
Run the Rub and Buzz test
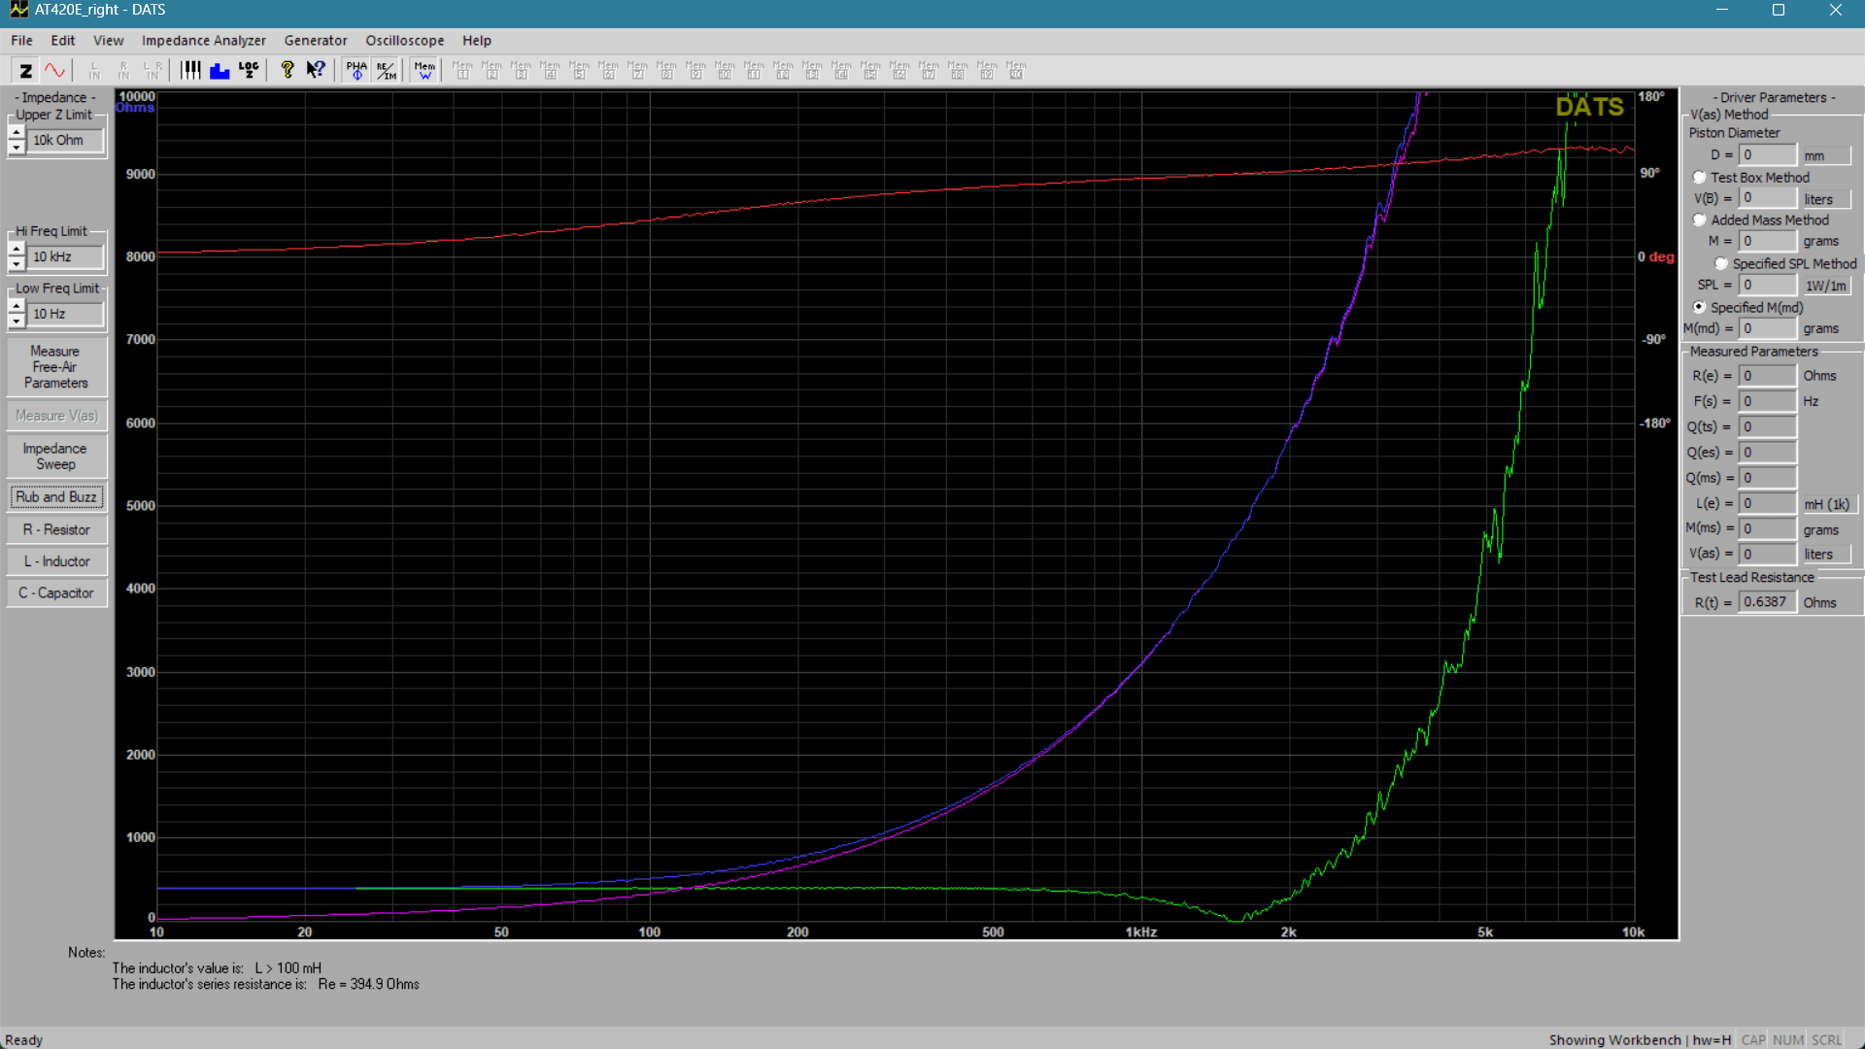[56, 497]
